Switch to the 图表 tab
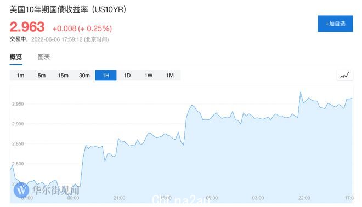This screenshot has height=207, width=362. point(44,57)
